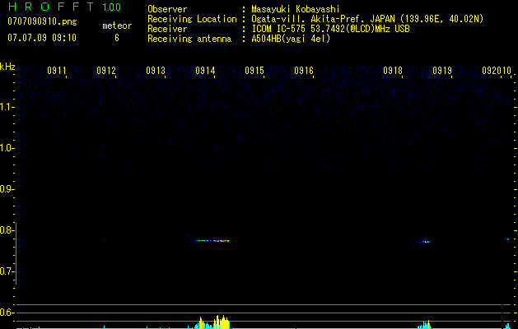Click the 0.7 kHz frequency label
This screenshot has height=329, width=518.
point(6,271)
